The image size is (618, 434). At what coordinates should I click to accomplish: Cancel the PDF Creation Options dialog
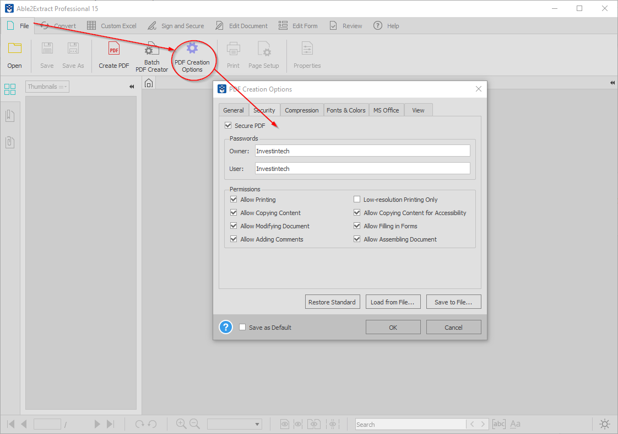click(454, 327)
